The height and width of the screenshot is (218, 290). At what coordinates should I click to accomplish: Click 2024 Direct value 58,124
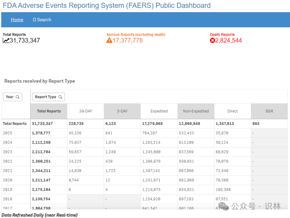(x=222, y=142)
